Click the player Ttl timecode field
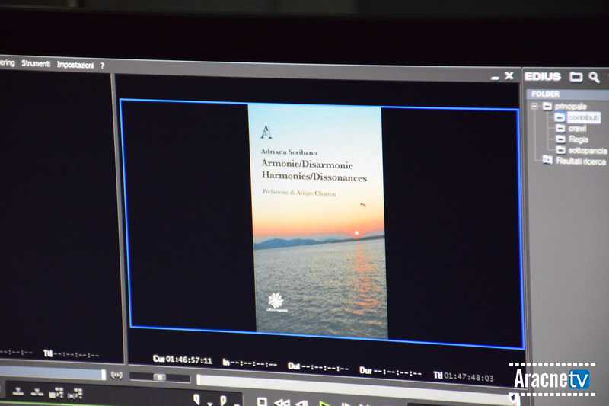This screenshot has width=609, height=406. [71, 354]
